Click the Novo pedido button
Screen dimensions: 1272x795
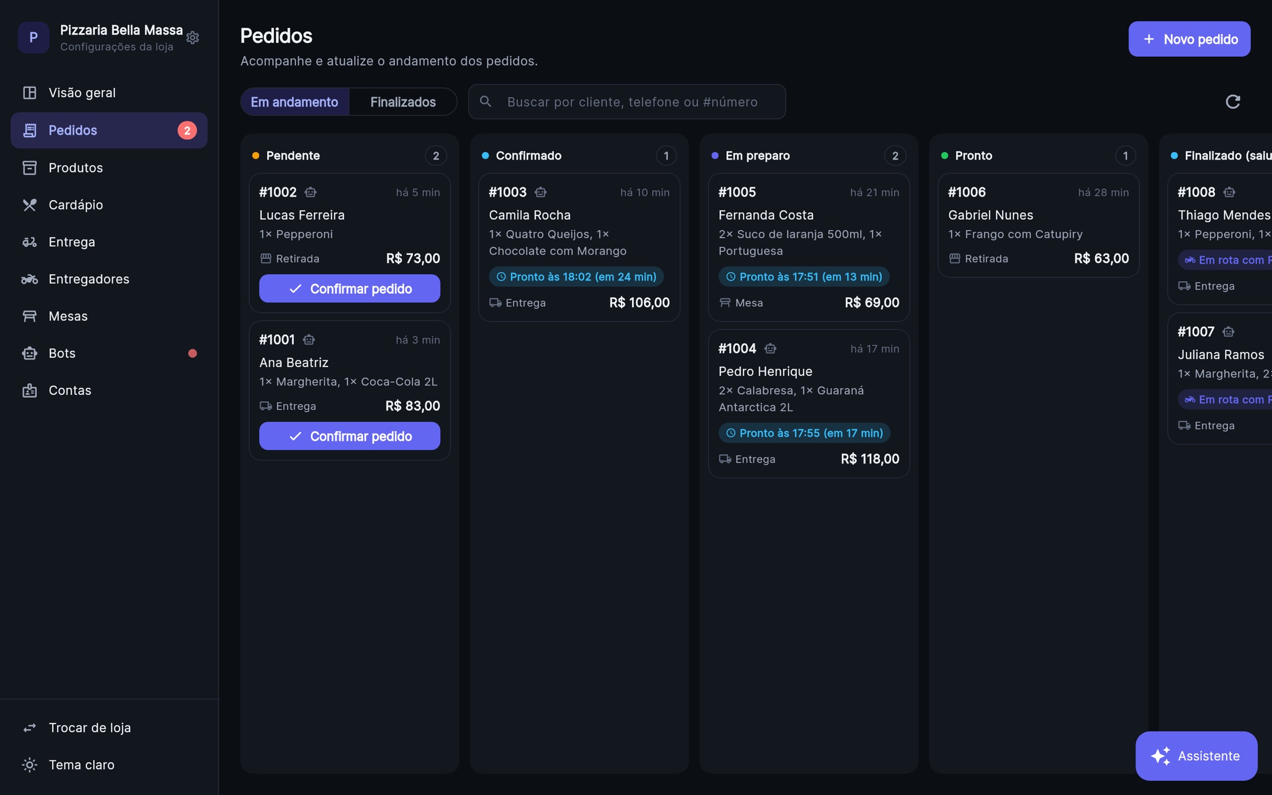[1189, 39]
